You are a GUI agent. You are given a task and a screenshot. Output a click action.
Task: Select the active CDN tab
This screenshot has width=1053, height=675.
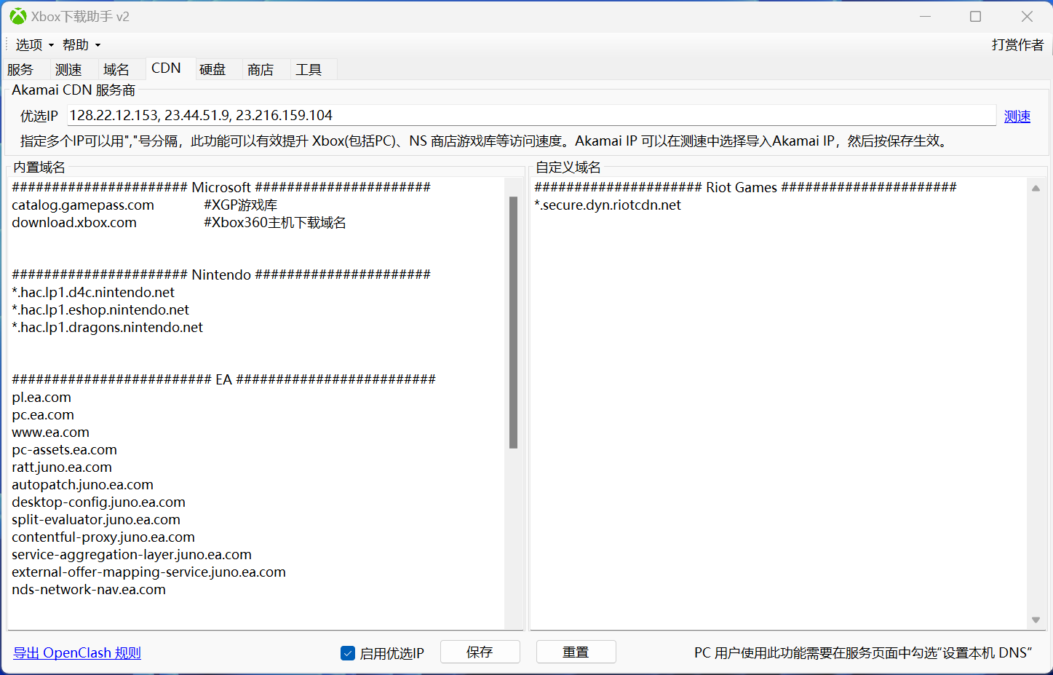(x=167, y=68)
